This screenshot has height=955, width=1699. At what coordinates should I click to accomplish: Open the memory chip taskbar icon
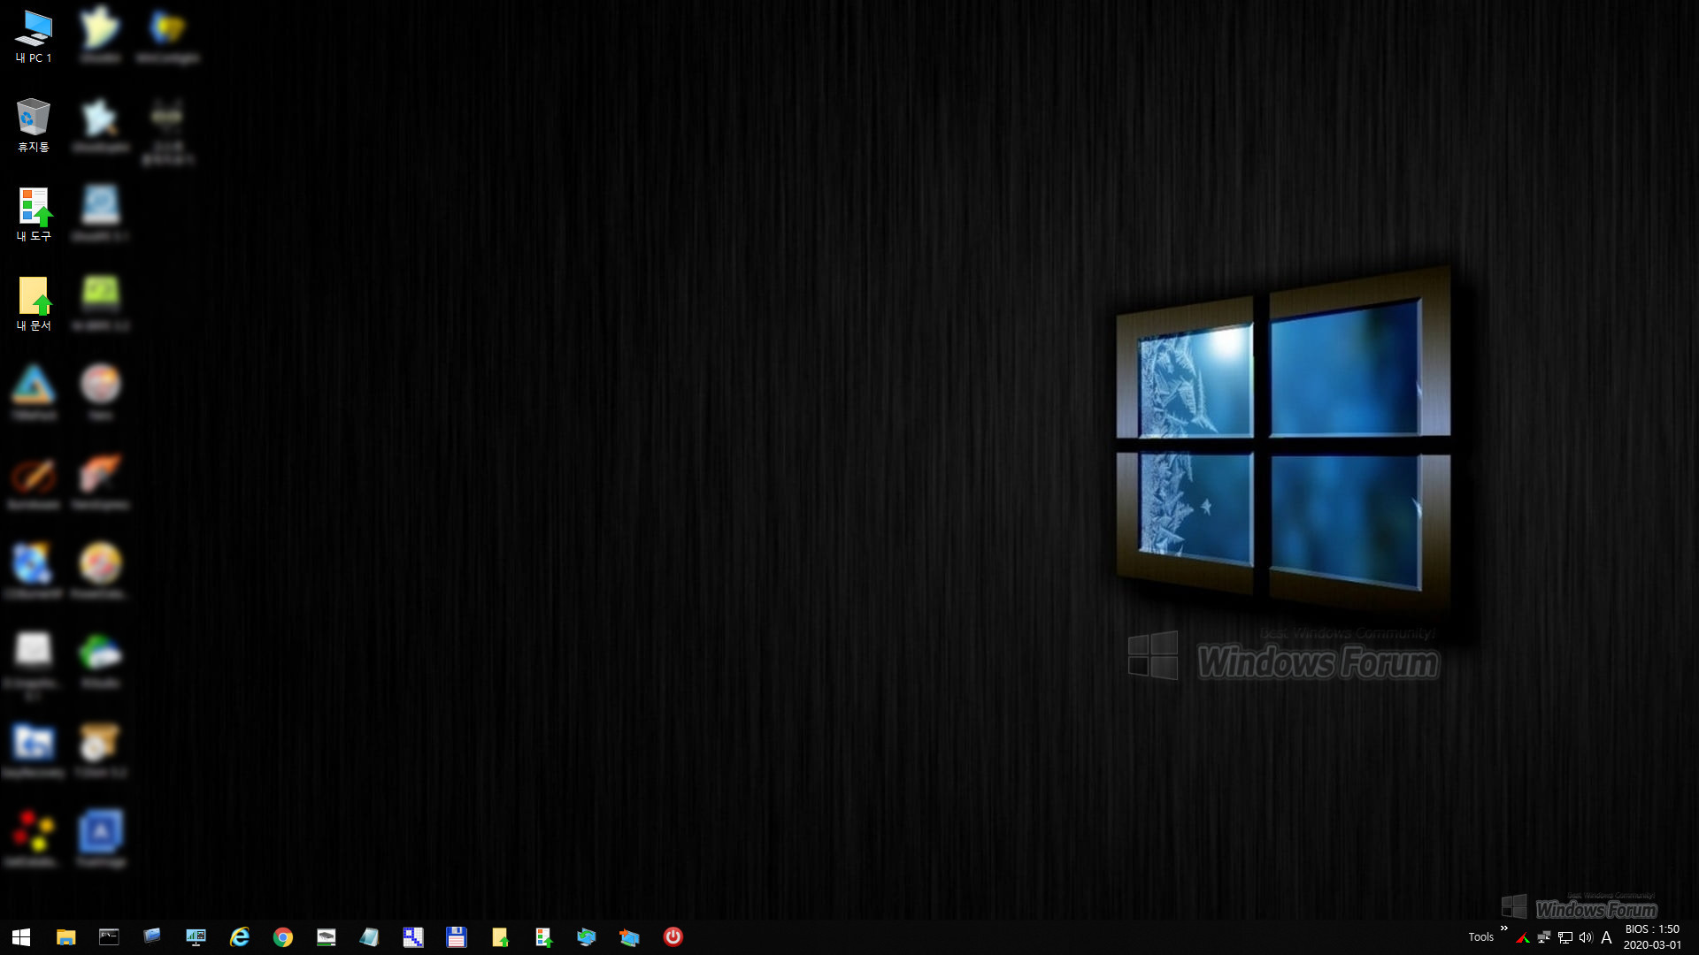tap(326, 936)
